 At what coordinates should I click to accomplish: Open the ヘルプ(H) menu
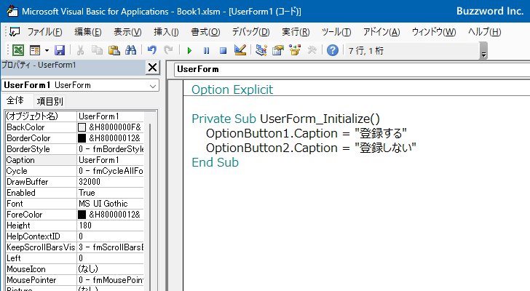[484, 32]
